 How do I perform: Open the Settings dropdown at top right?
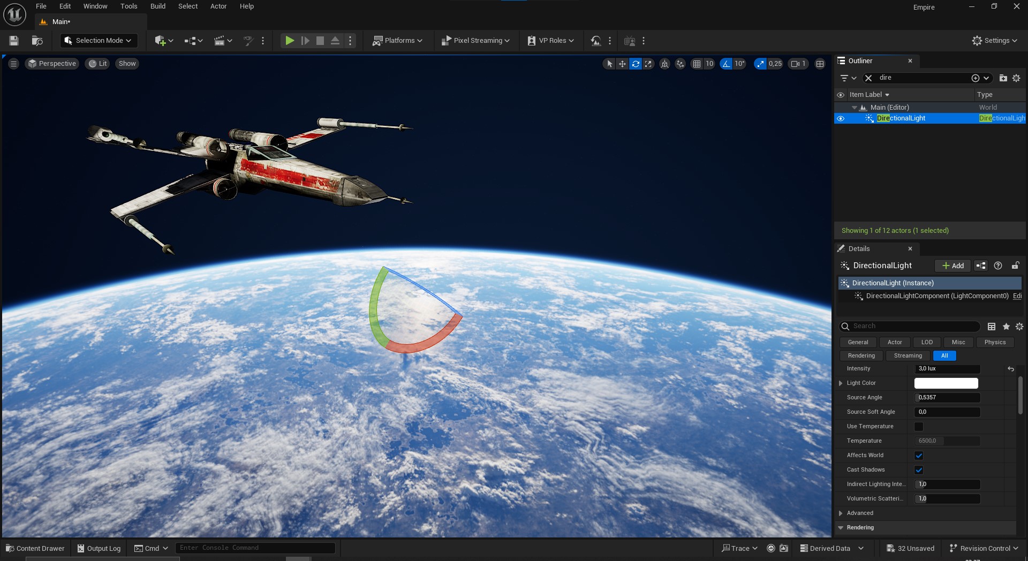coord(995,41)
